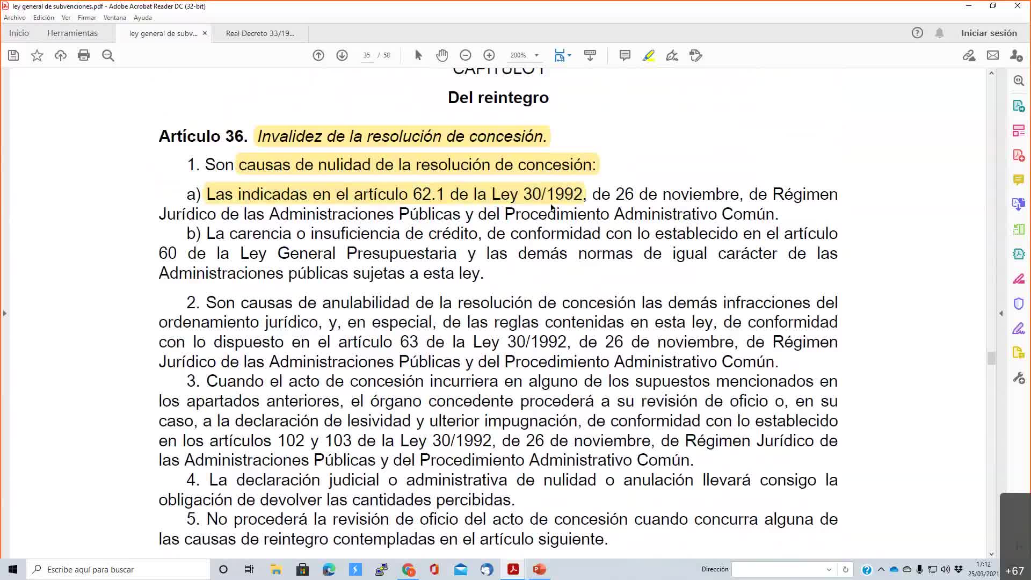Click the scroll up arrow of the document
The width and height of the screenshot is (1031, 580).
(x=991, y=73)
